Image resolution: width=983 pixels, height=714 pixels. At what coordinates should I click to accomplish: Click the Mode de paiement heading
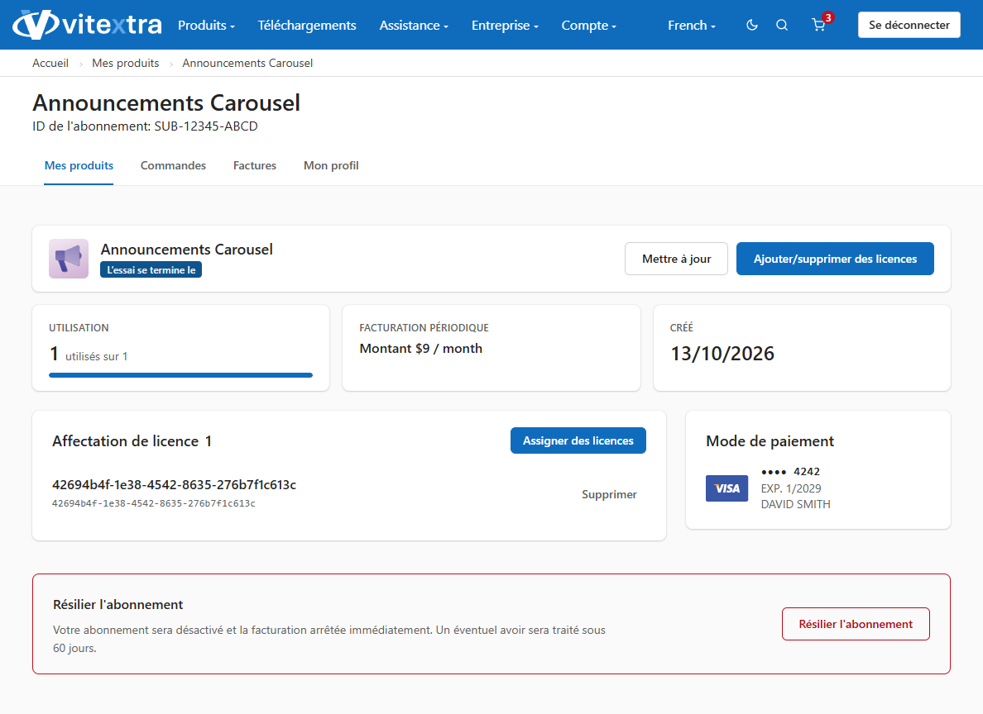[770, 441]
